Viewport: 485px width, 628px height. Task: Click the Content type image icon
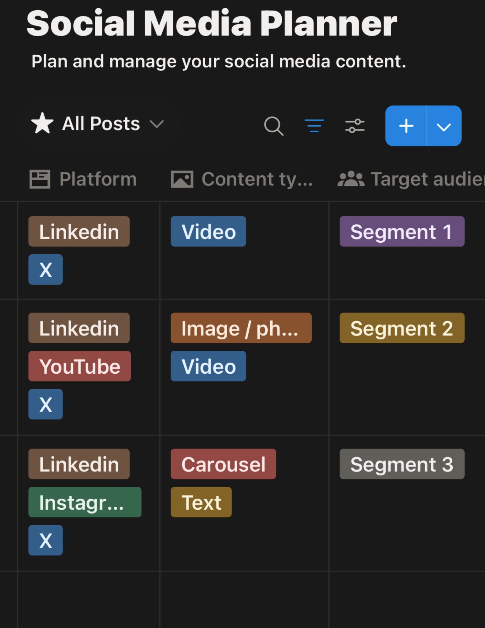[x=182, y=179]
